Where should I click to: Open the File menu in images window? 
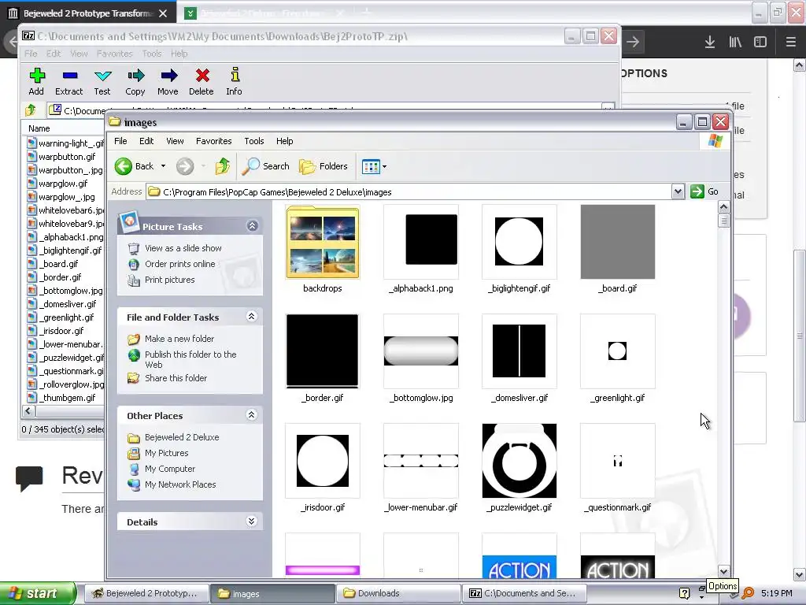(x=120, y=141)
